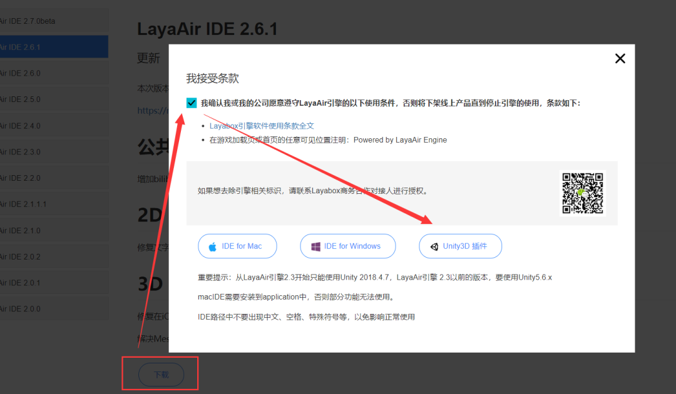Select Air IDE 2.0.0 in the sidebar
The image size is (676, 394).
tap(54, 309)
